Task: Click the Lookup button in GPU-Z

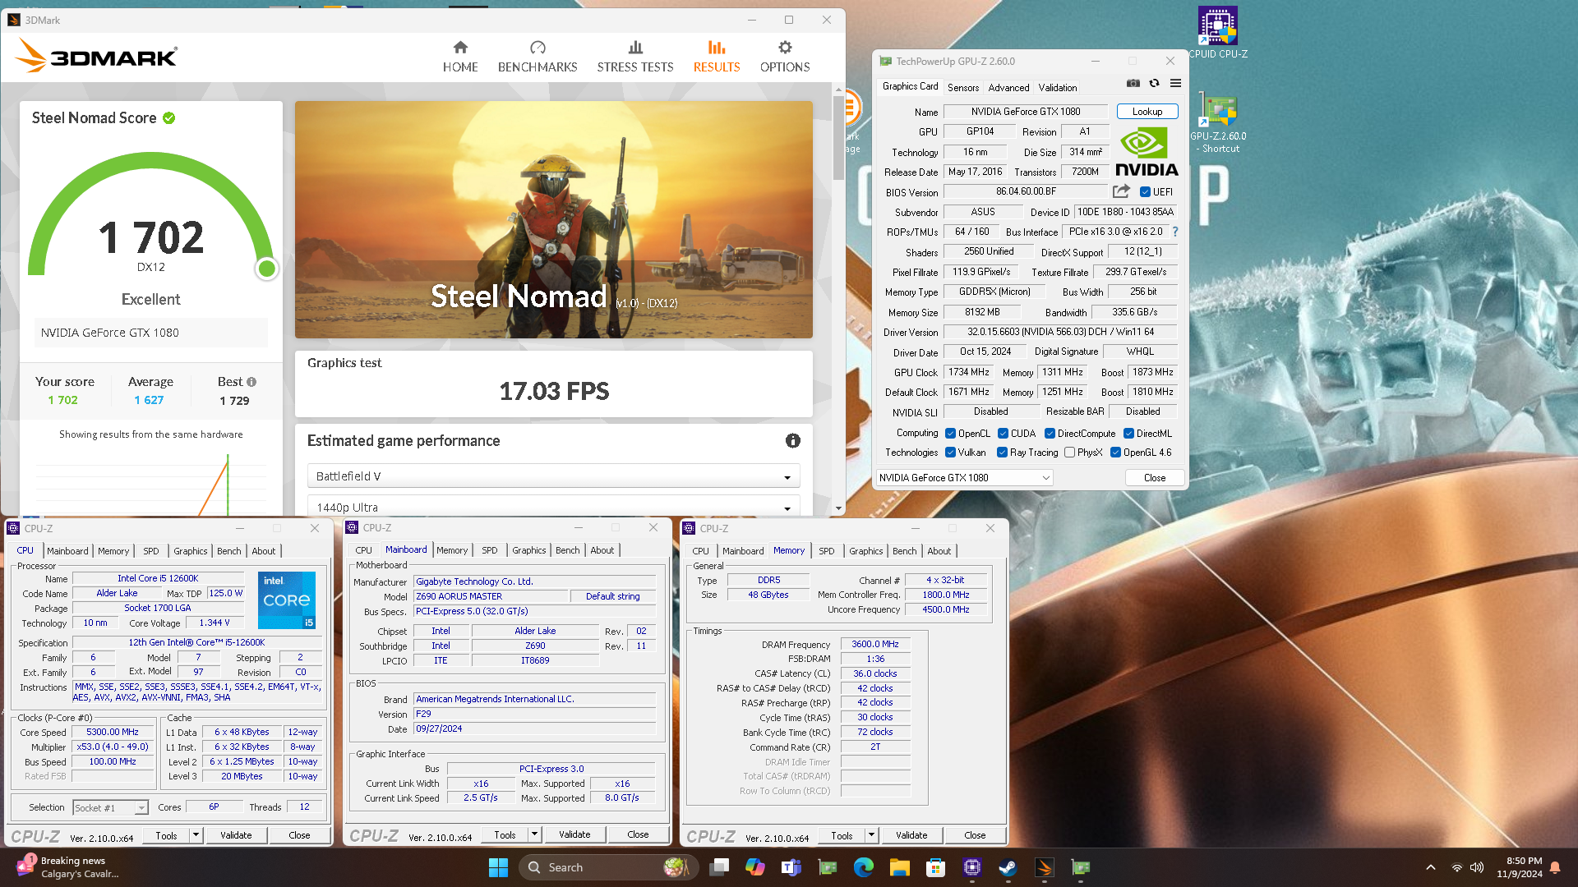Action: click(x=1147, y=112)
